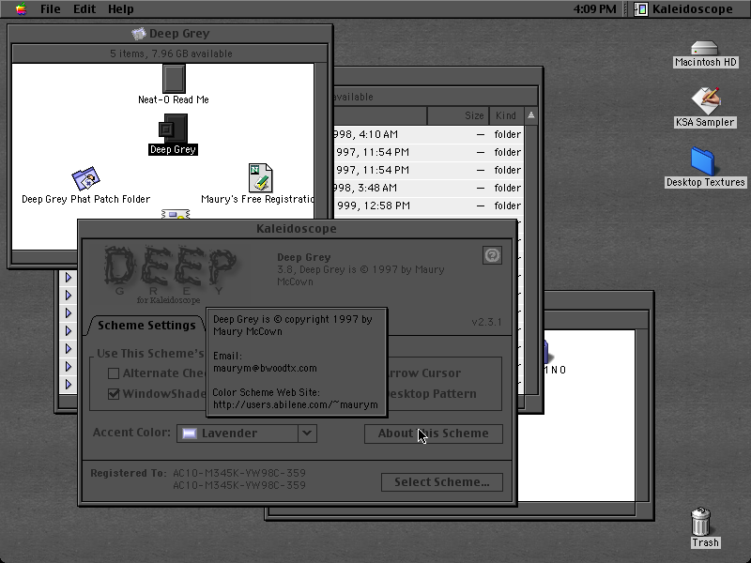This screenshot has height=563, width=751.
Task: Click the question mark help button in Kaleidoscope
Action: click(492, 255)
